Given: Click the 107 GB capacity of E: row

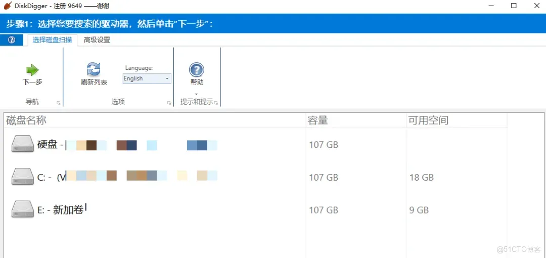Looking at the screenshot, I should coord(324,210).
